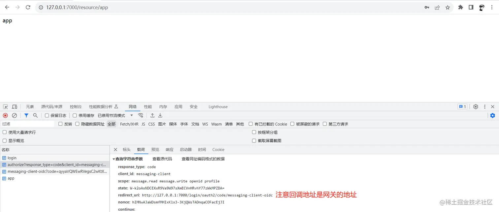Viewport: 499px width, 212px height.
Task: Export HAR using the download icon
Action: (160, 115)
